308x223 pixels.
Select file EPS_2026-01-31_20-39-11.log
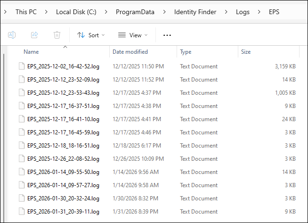pyautogui.click(x=63, y=212)
